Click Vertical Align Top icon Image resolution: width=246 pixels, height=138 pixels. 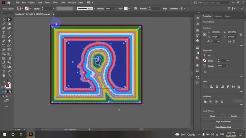click(228, 87)
